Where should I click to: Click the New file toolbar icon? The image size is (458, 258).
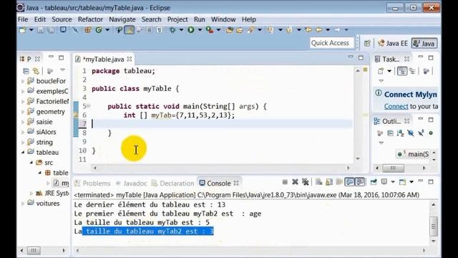[22, 30]
